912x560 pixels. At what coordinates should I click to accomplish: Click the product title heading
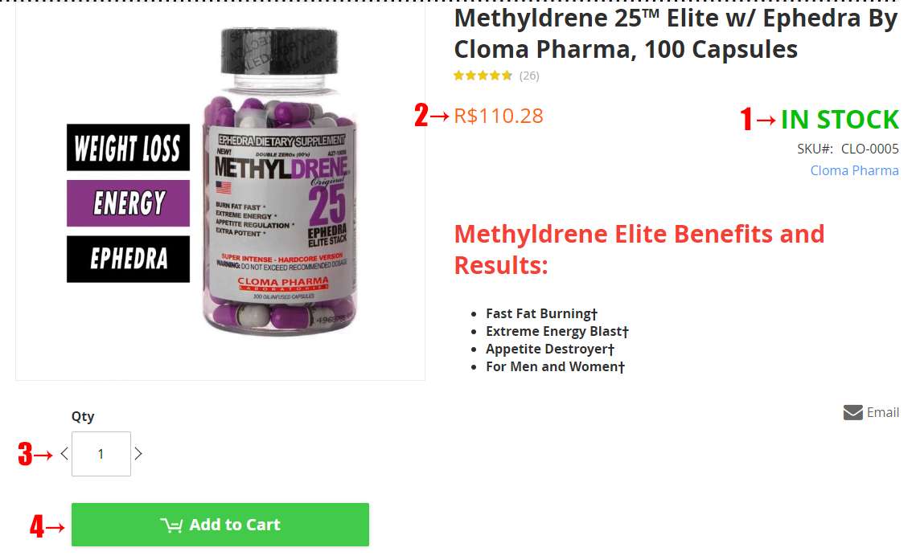click(676, 34)
